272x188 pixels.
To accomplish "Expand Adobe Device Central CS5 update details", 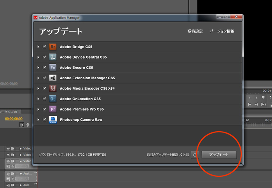I will 38,57.
